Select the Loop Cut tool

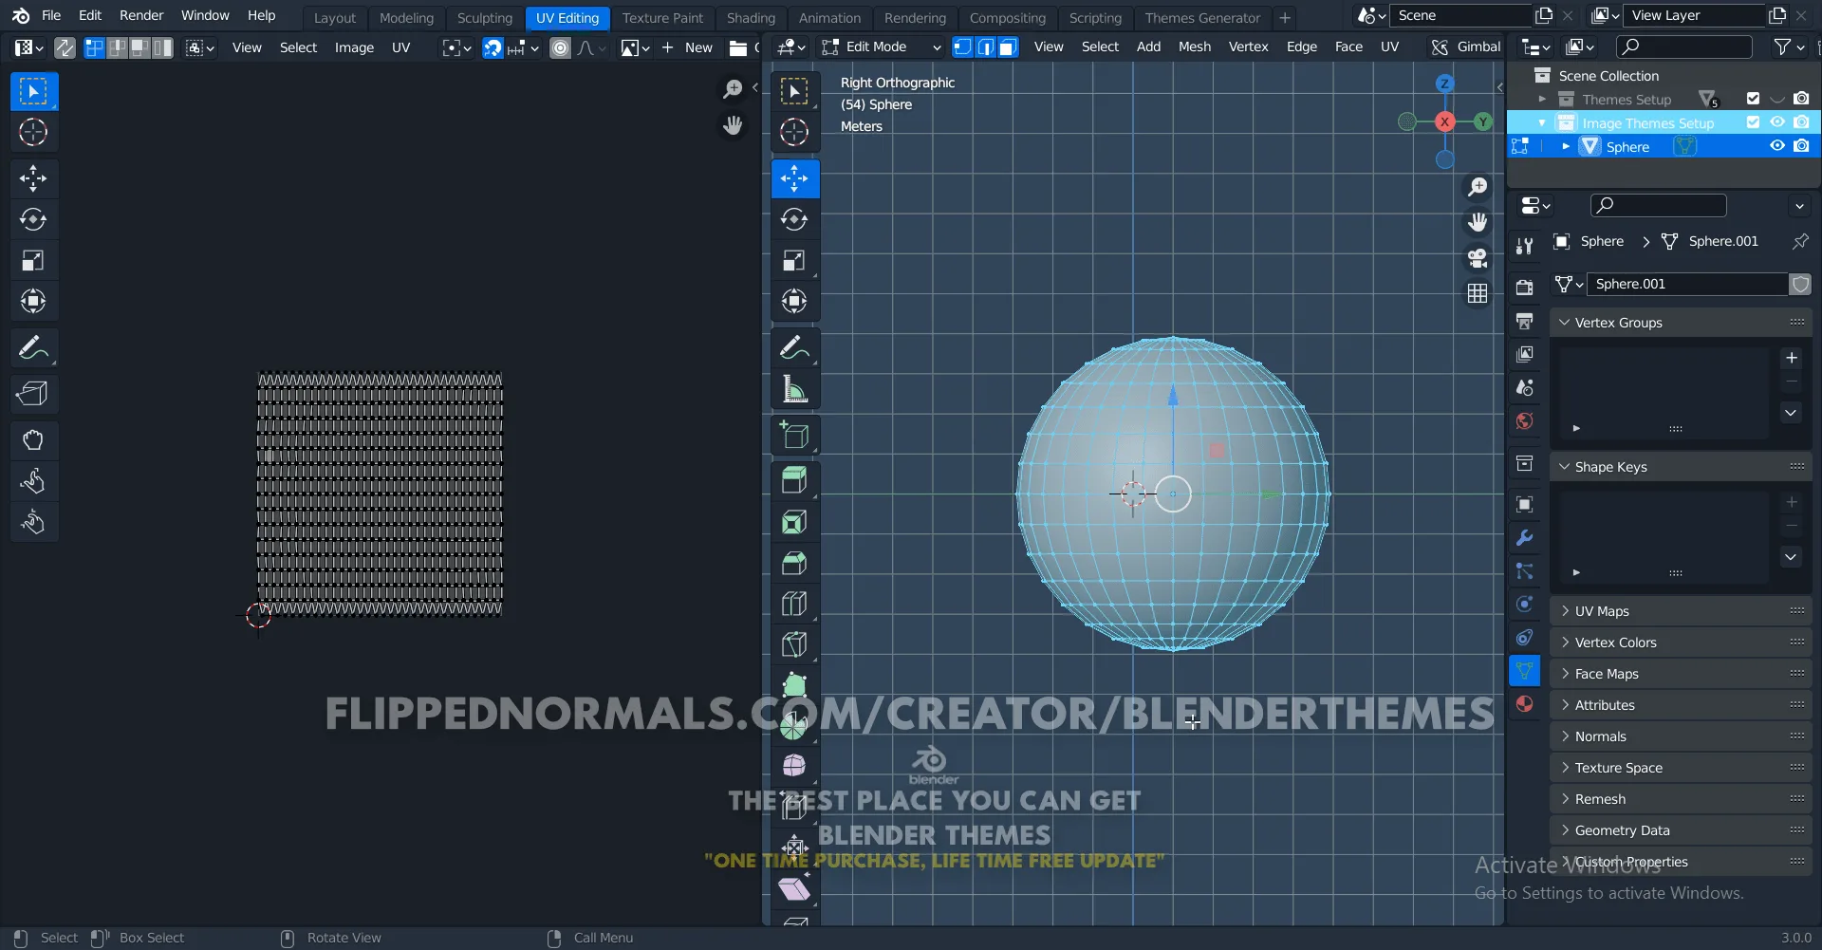point(794,604)
